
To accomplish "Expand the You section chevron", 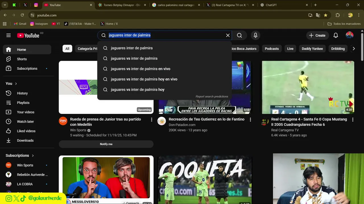I will [16, 84].
